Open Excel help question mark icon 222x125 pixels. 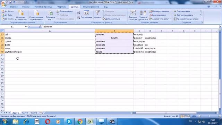coord(208,7)
